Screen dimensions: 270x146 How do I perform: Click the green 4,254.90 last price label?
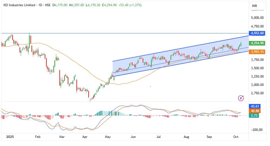257,43
